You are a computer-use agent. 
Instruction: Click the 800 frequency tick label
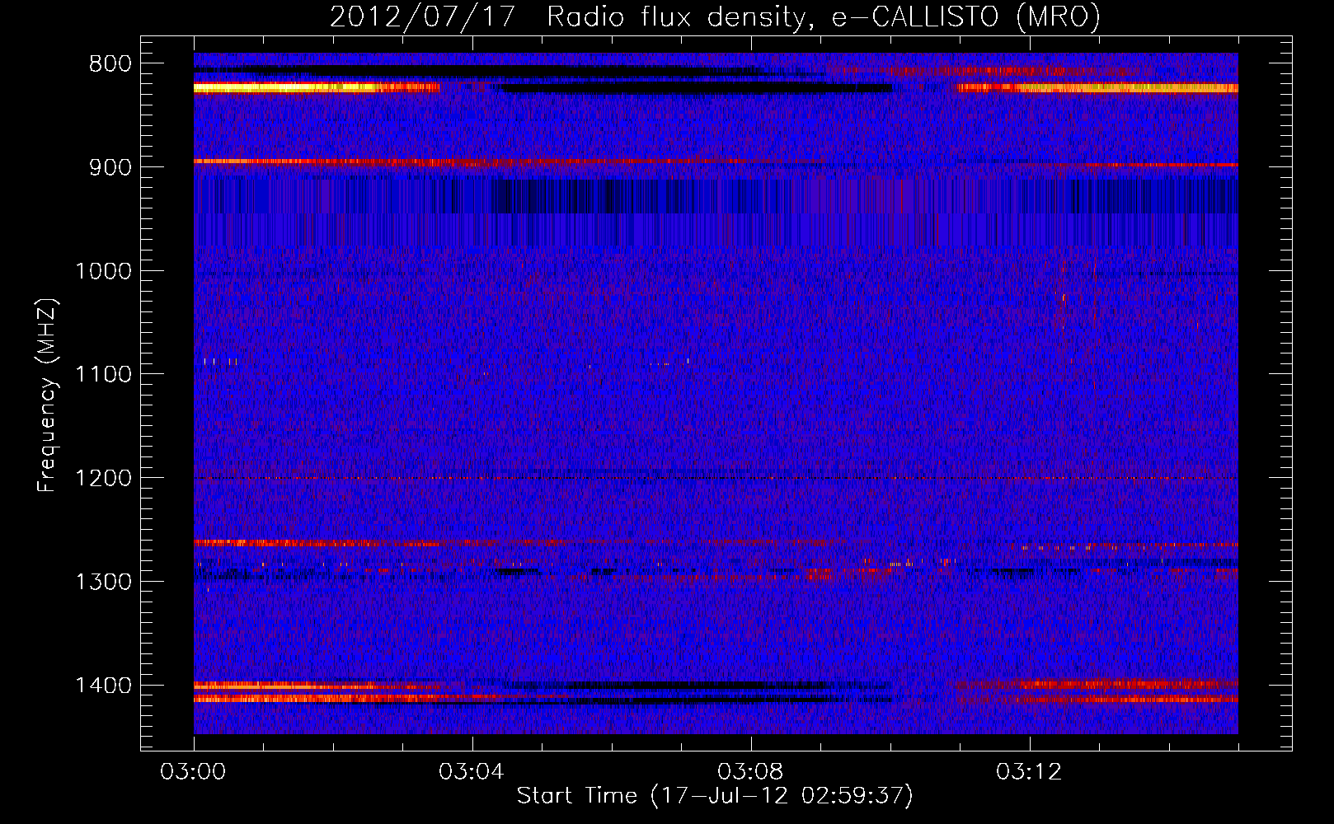110,64
